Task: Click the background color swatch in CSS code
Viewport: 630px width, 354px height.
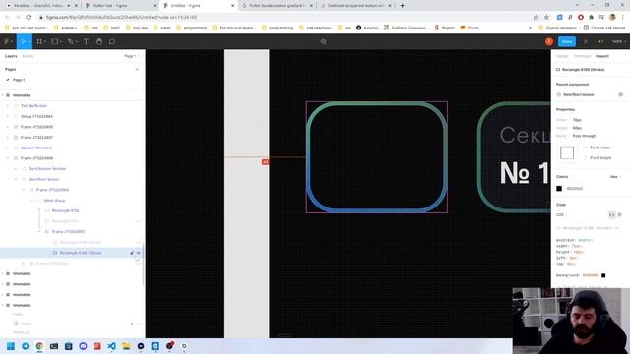Action: (603, 275)
